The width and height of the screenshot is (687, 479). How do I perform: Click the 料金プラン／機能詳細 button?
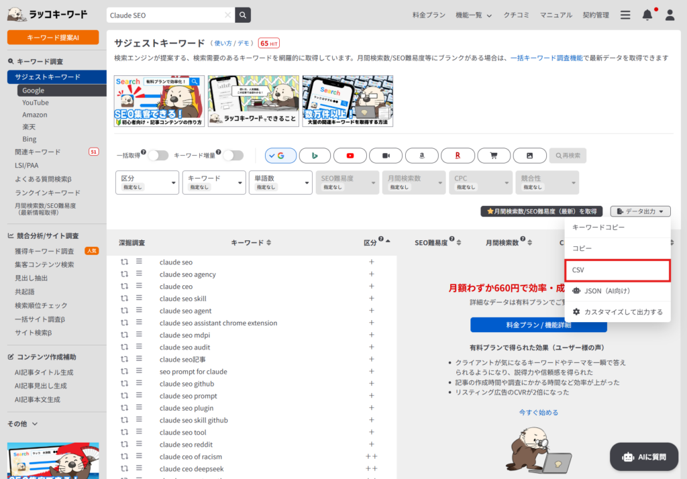coord(540,324)
